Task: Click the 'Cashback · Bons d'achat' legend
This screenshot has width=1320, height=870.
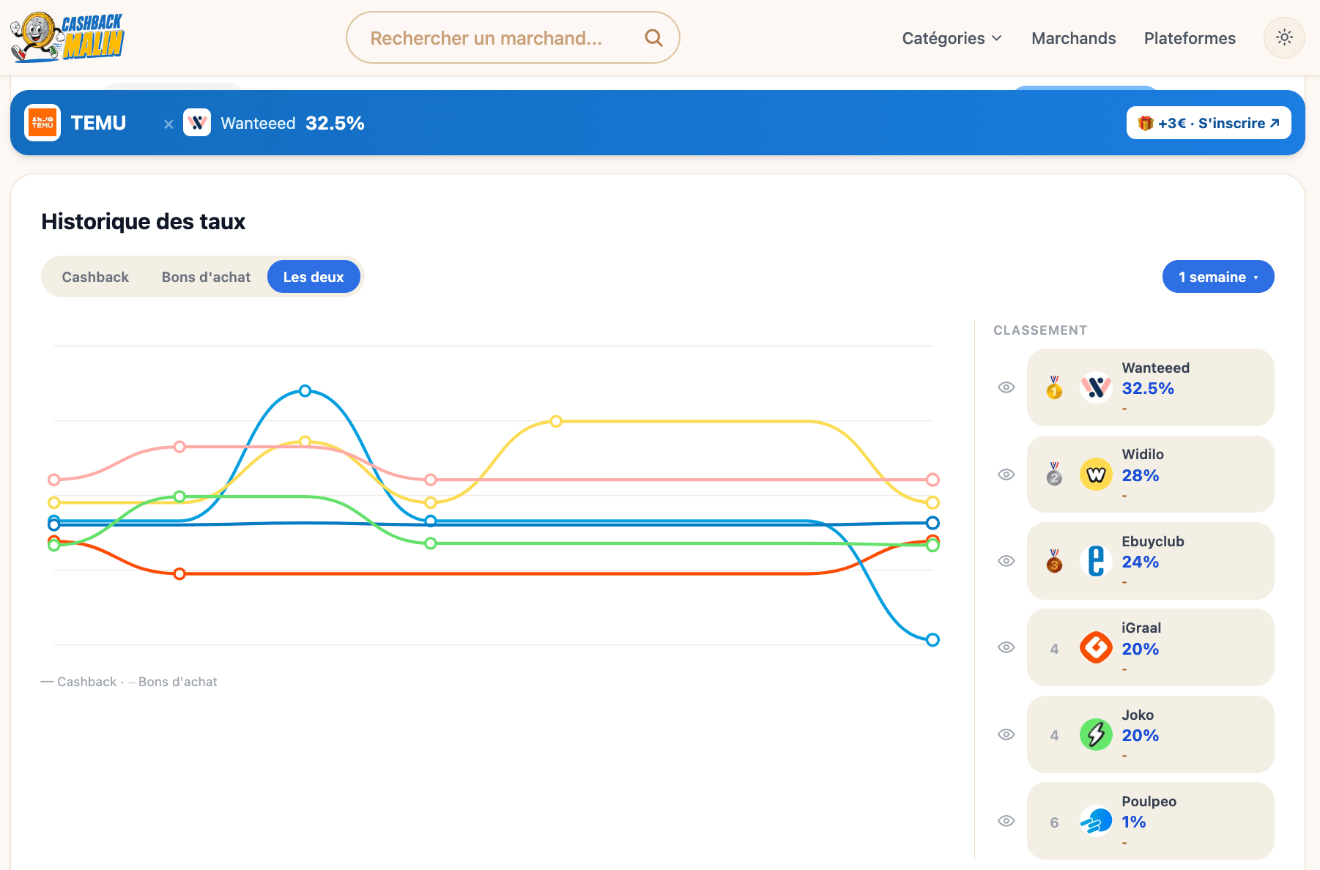Action: [x=129, y=682]
